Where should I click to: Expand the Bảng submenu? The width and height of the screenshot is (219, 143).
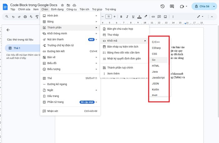pos(70,21)
